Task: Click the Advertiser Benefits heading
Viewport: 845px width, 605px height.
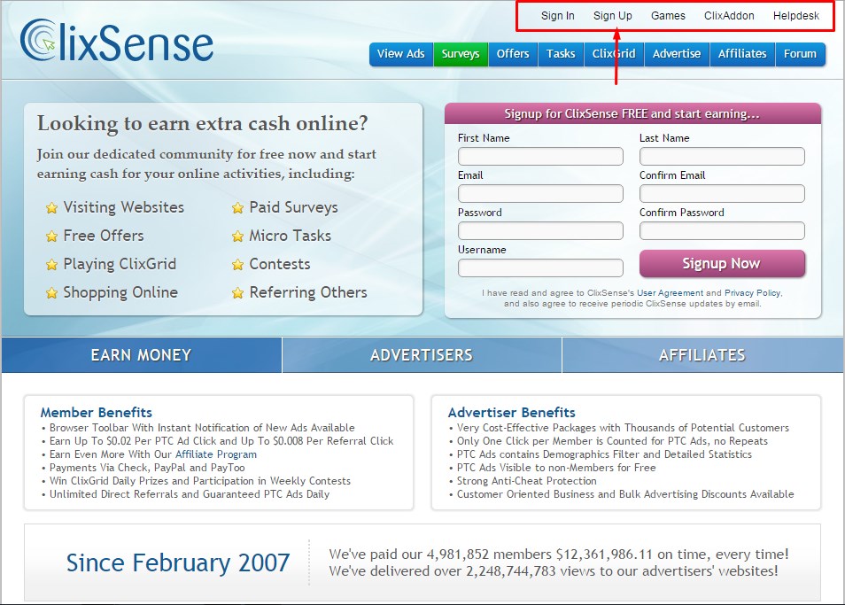Action: (512, 413)
